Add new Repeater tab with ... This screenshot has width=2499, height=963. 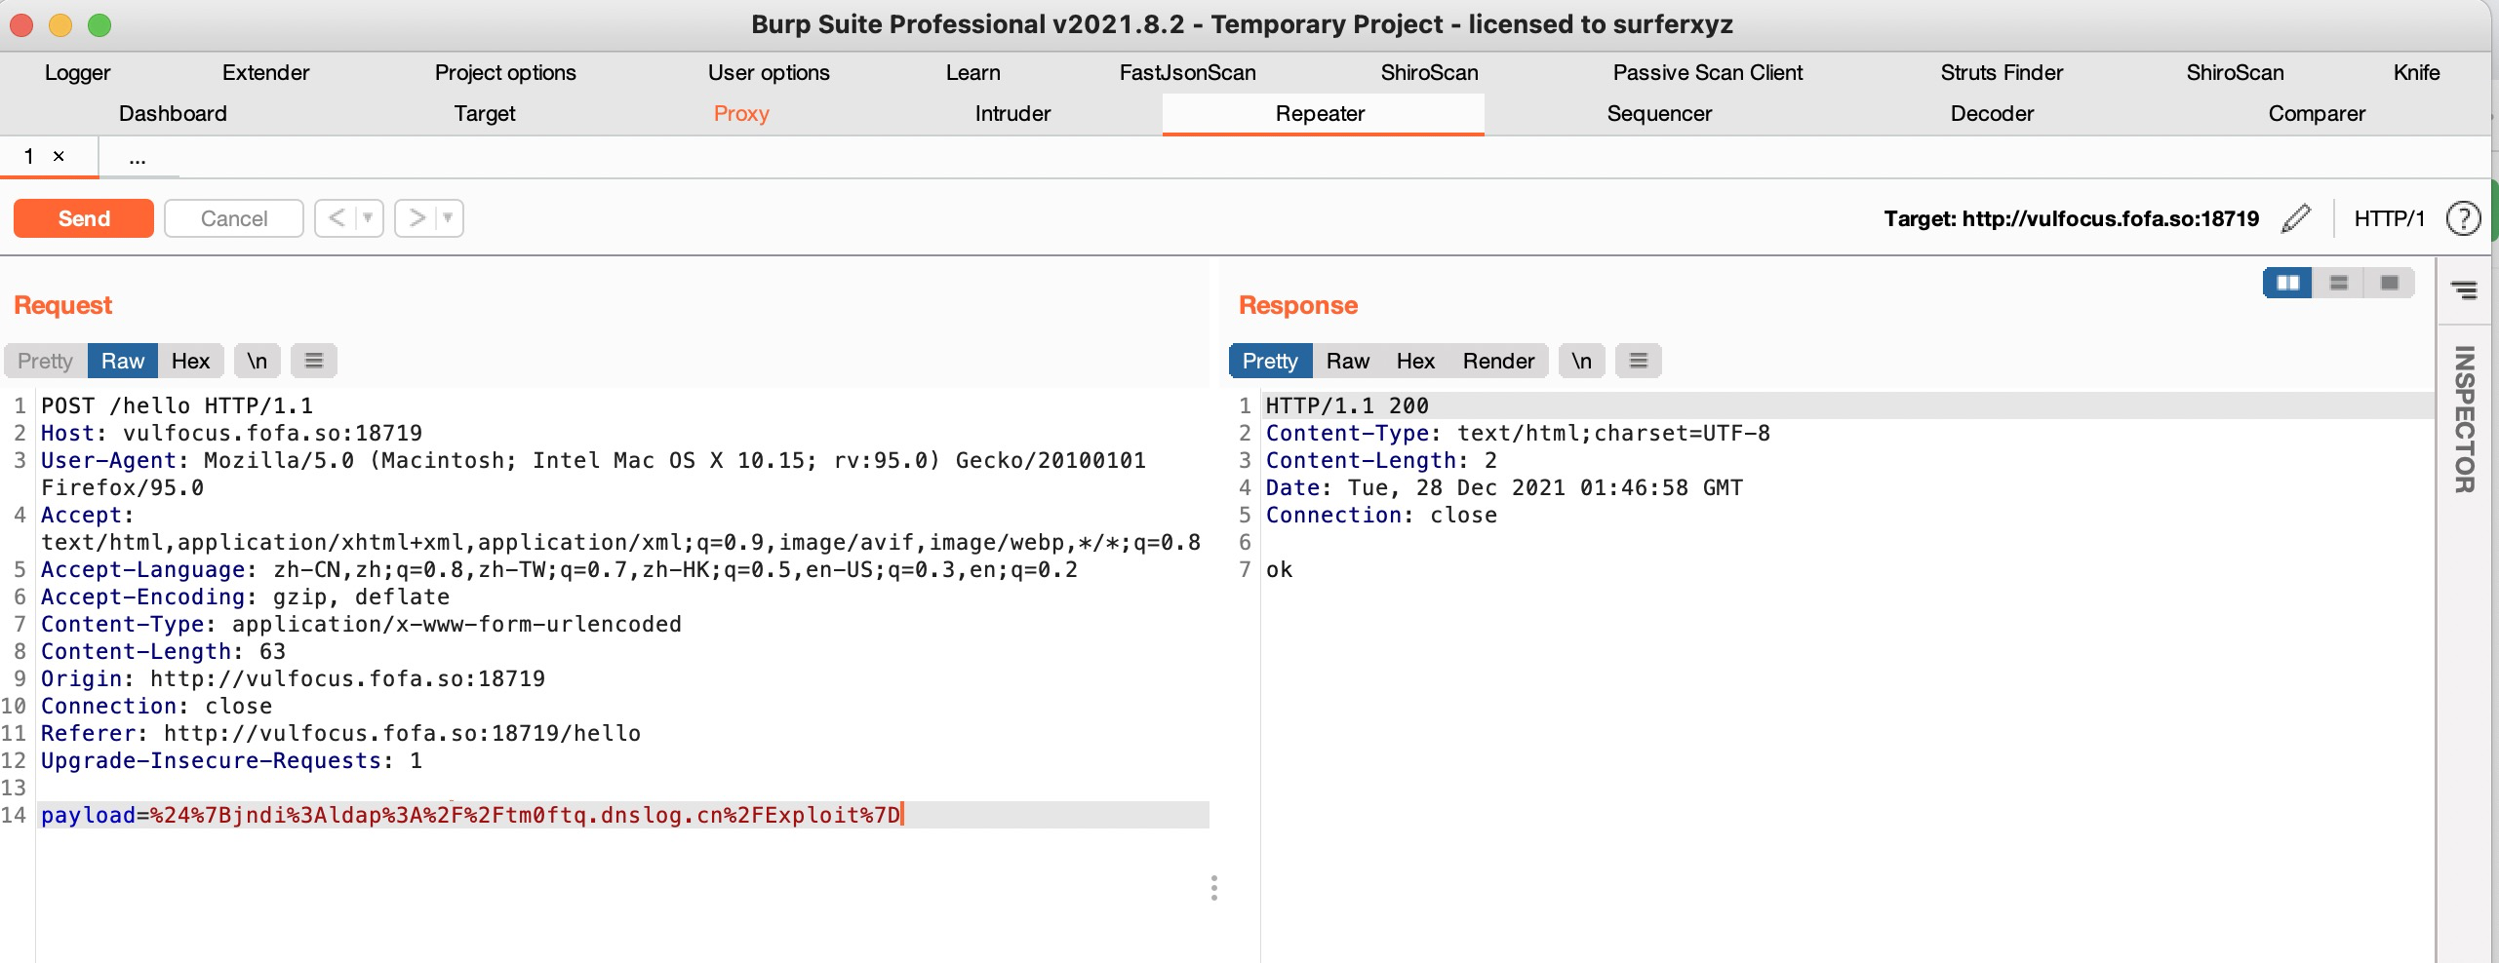[138, 157]
